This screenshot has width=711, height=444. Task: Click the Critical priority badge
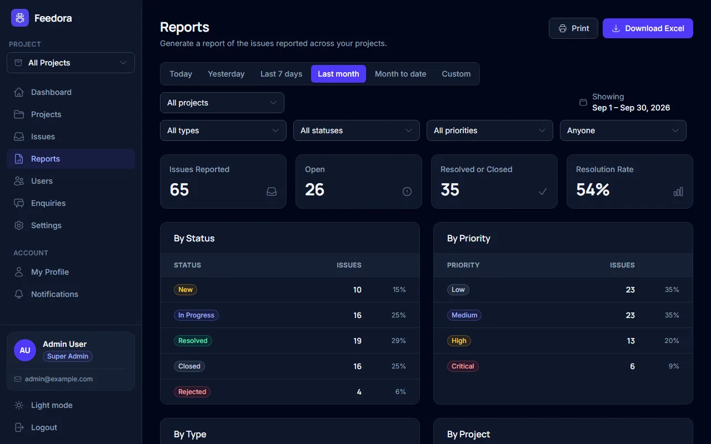click(463, 366)
